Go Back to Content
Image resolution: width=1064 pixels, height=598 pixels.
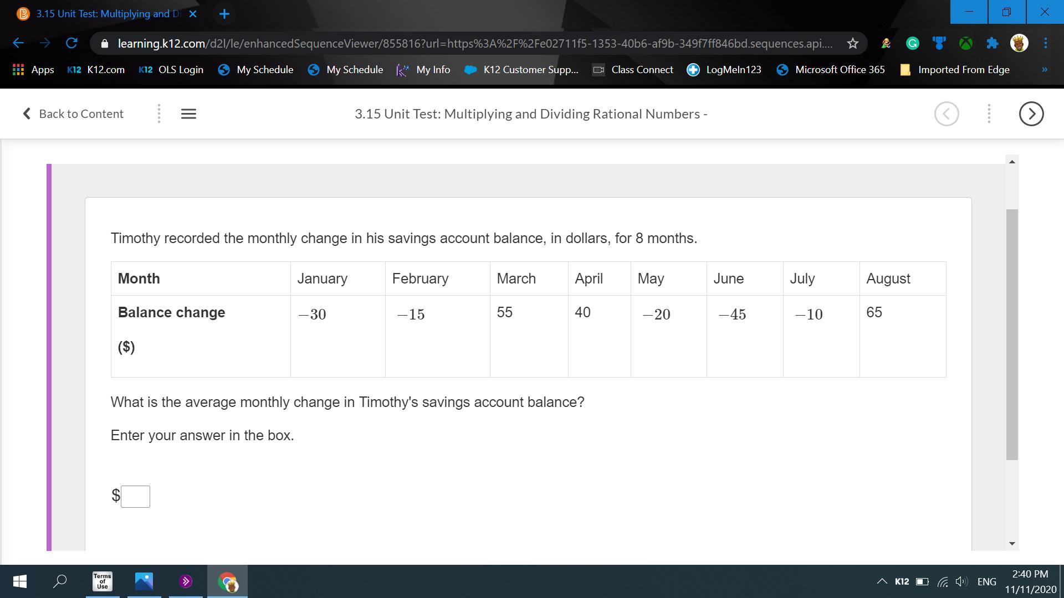pyautogui.click(x=73, y=114)
